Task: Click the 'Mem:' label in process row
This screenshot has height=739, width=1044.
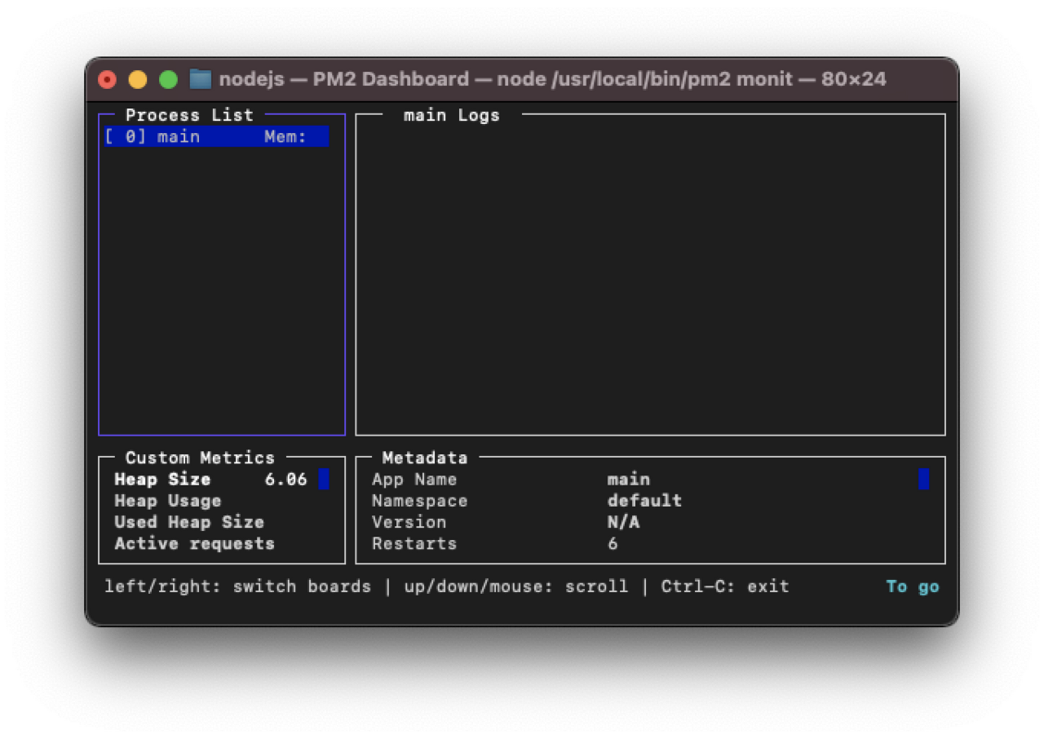Action: [x=285, y=136]
